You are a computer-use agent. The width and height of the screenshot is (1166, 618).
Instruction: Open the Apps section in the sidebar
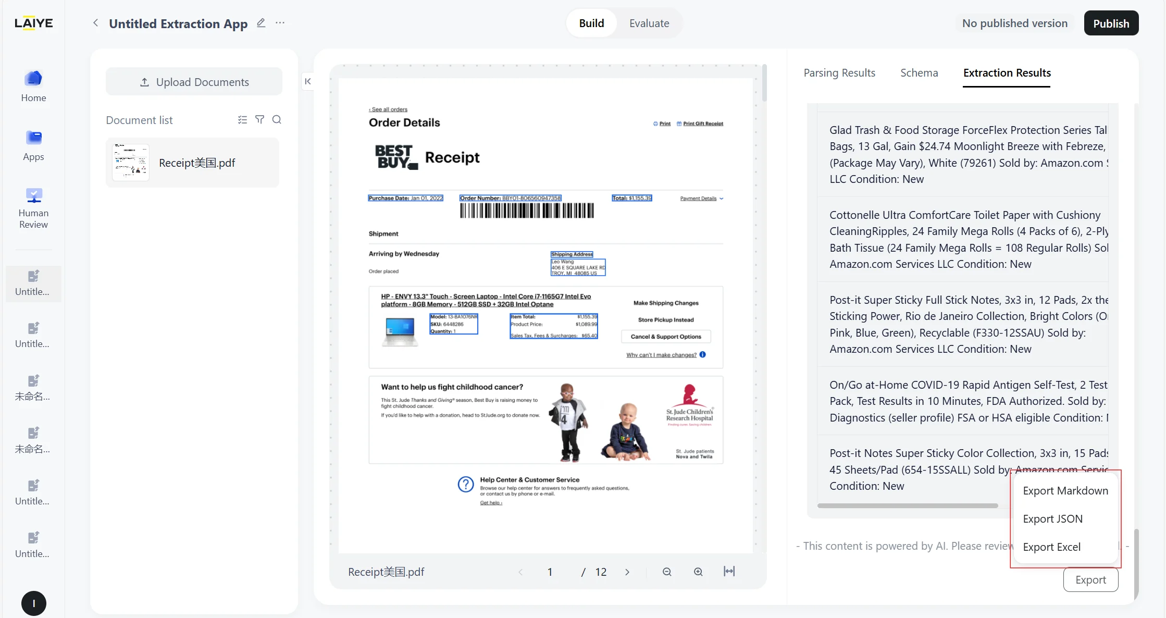point(33,145)
